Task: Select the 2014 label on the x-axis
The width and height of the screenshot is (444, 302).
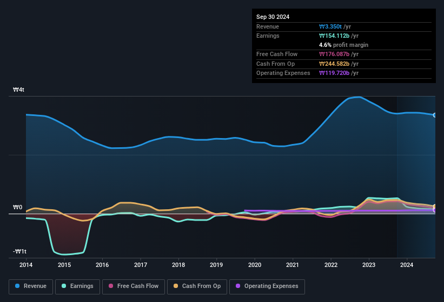Action: [x=26, y=265]
